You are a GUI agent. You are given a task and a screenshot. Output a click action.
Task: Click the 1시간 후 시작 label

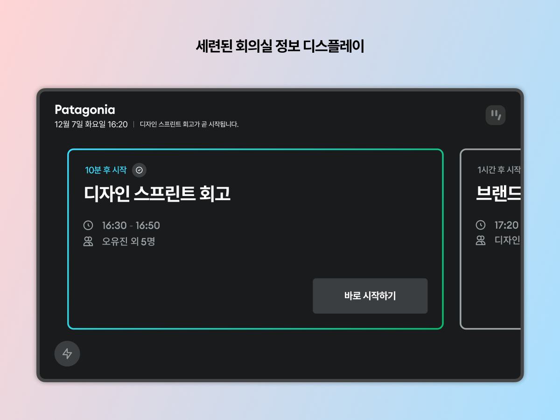(499, 170)
